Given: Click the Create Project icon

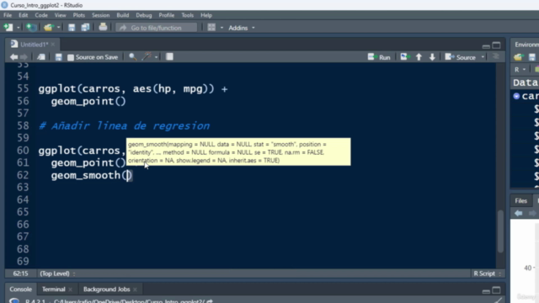Looking at the screenshot, I should (31, 28).
